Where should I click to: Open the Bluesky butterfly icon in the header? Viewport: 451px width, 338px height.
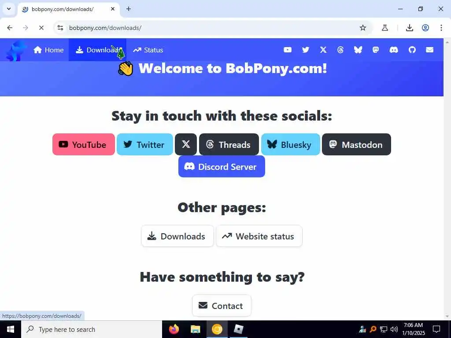click(x=358, y=50)
